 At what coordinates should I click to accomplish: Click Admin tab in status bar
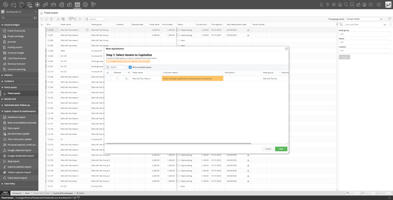[x=27, y=193]
